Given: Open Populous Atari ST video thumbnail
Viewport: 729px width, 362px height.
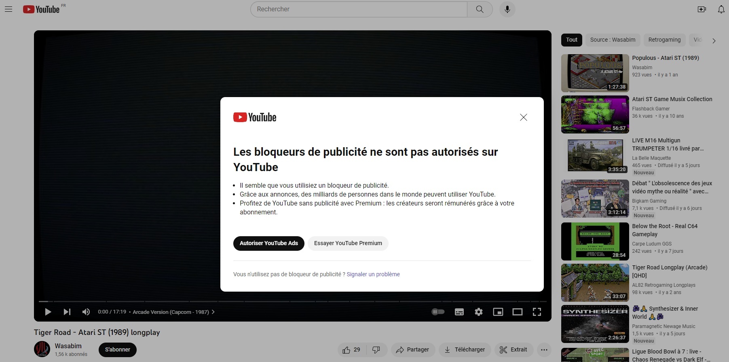Looking at the screenshot, I should (x=595, y=73).
